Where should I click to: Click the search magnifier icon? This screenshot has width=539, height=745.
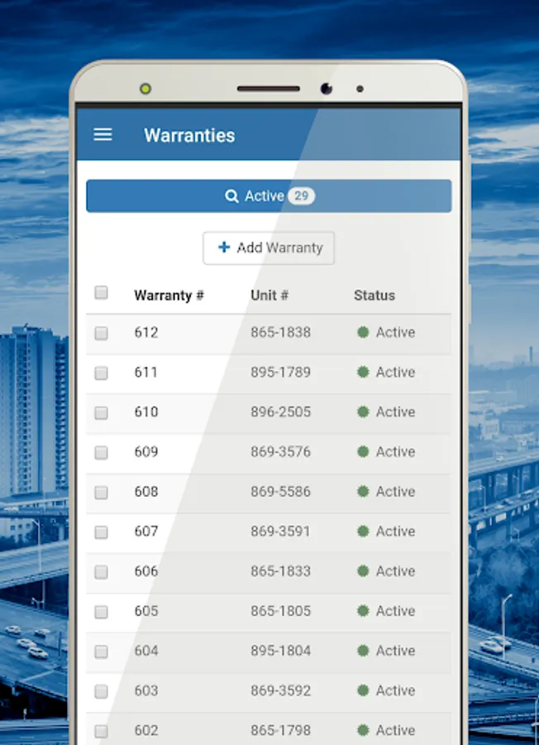tap(231, 196)
